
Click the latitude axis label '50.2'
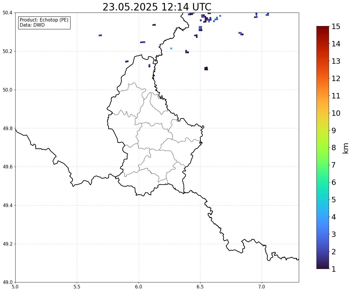[8, 51]
